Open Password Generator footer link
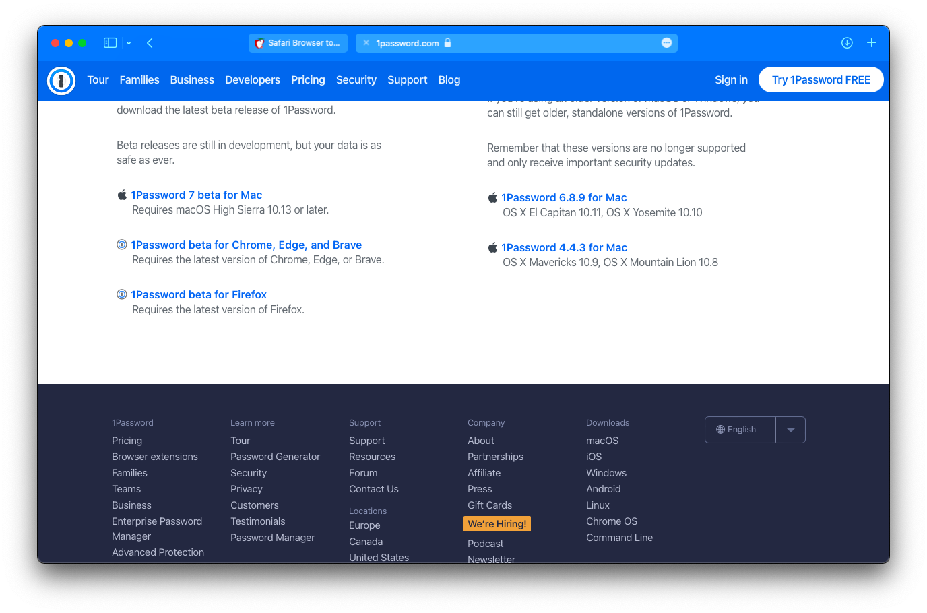The image size is (927, 613). [276, 457]
